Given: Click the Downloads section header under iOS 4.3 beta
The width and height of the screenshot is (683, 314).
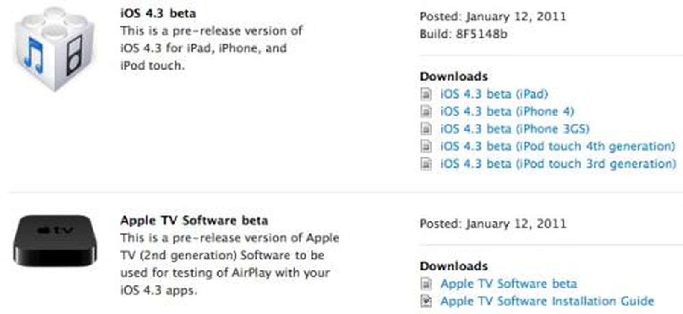Looking at the screenshot, I should tap(454, 76).
